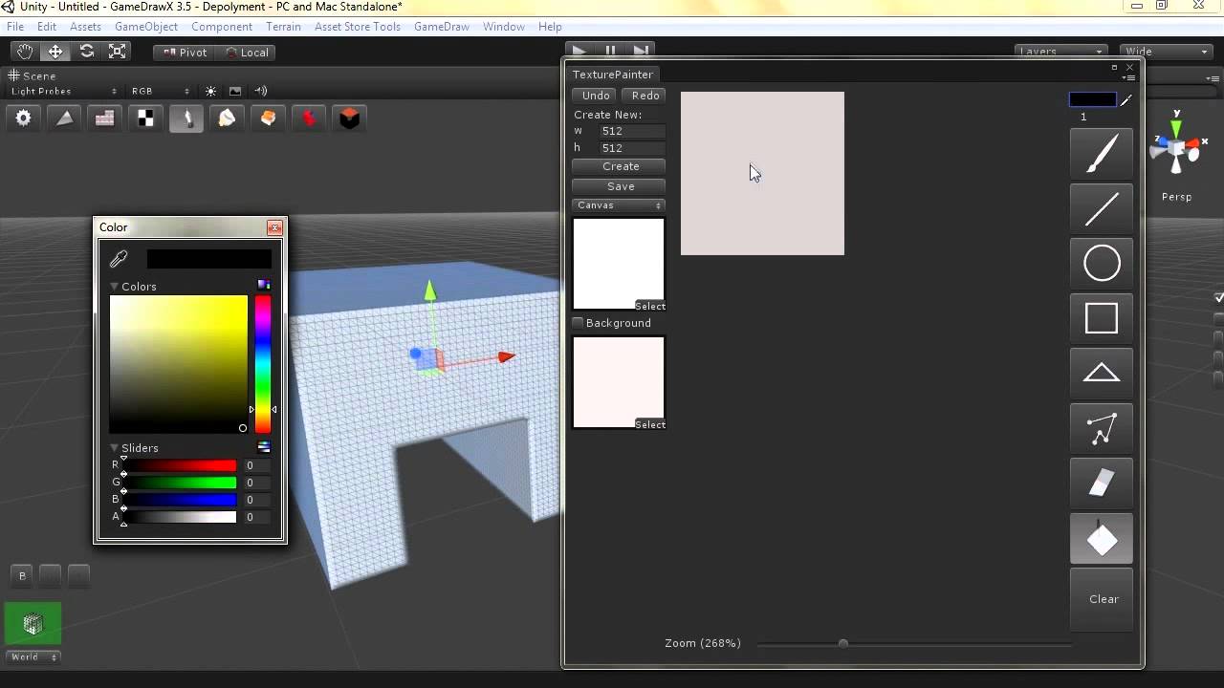
Task: Click the Save button
Action: 621,186
